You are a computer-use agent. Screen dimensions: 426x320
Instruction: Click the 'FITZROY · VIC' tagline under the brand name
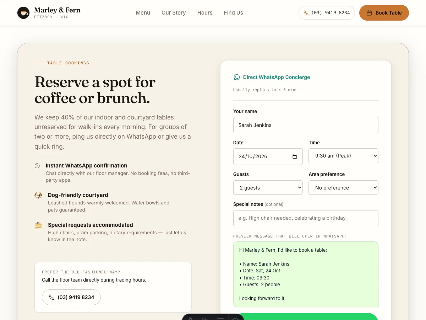51,17
